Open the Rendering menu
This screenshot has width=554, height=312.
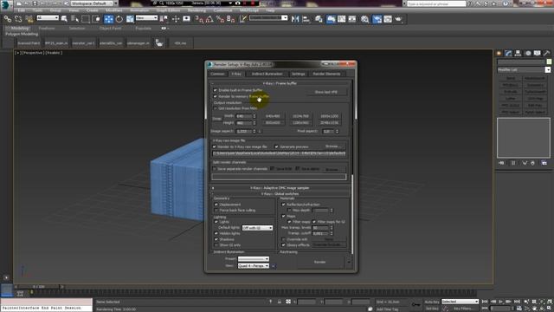(196, 10)
